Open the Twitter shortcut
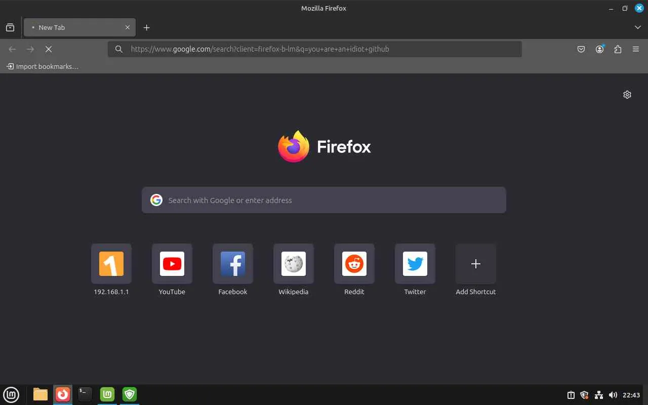 (415, 269)
